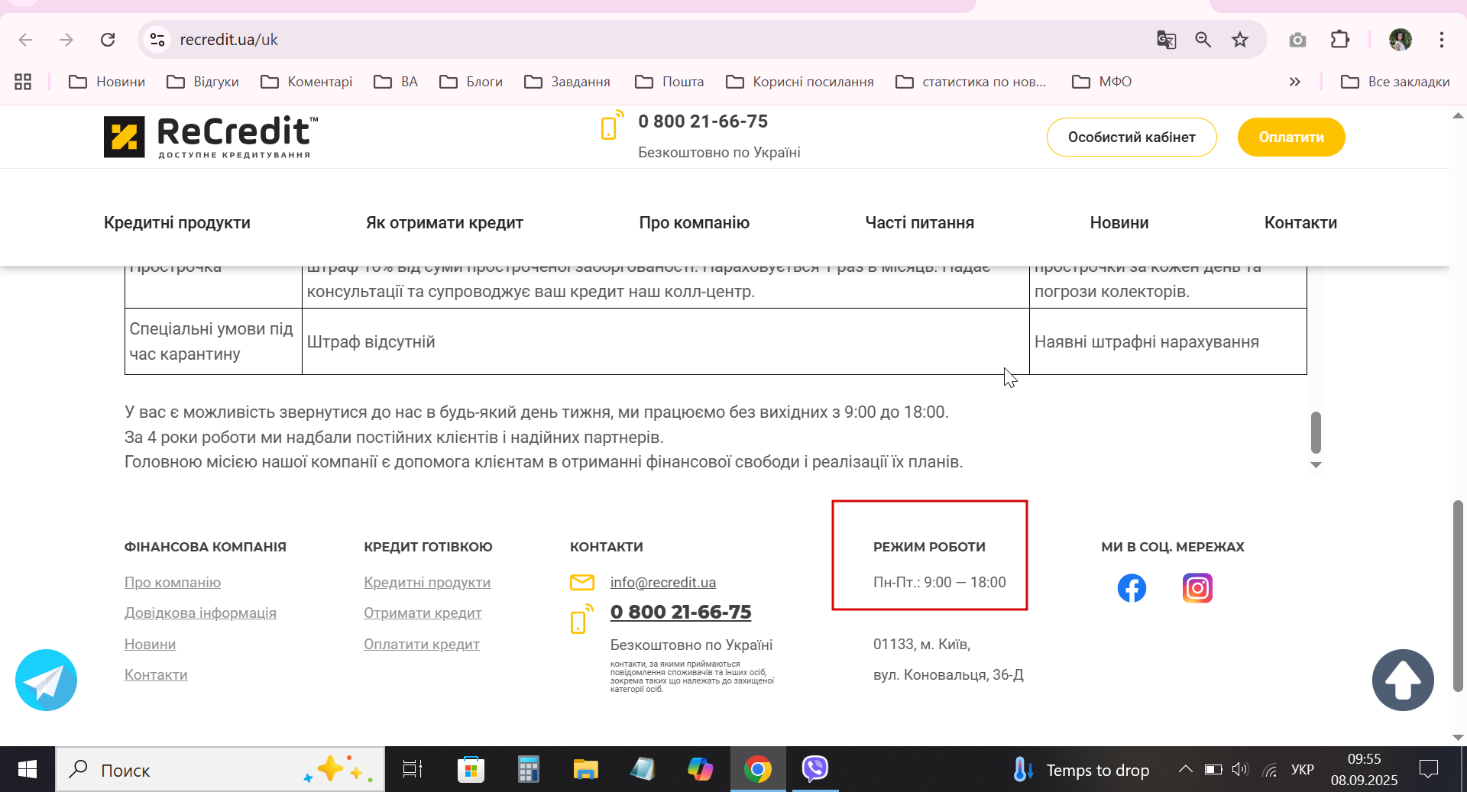Click the Windows search box Поиск
Screen dimensions: 1467x792
coord(220,770)
